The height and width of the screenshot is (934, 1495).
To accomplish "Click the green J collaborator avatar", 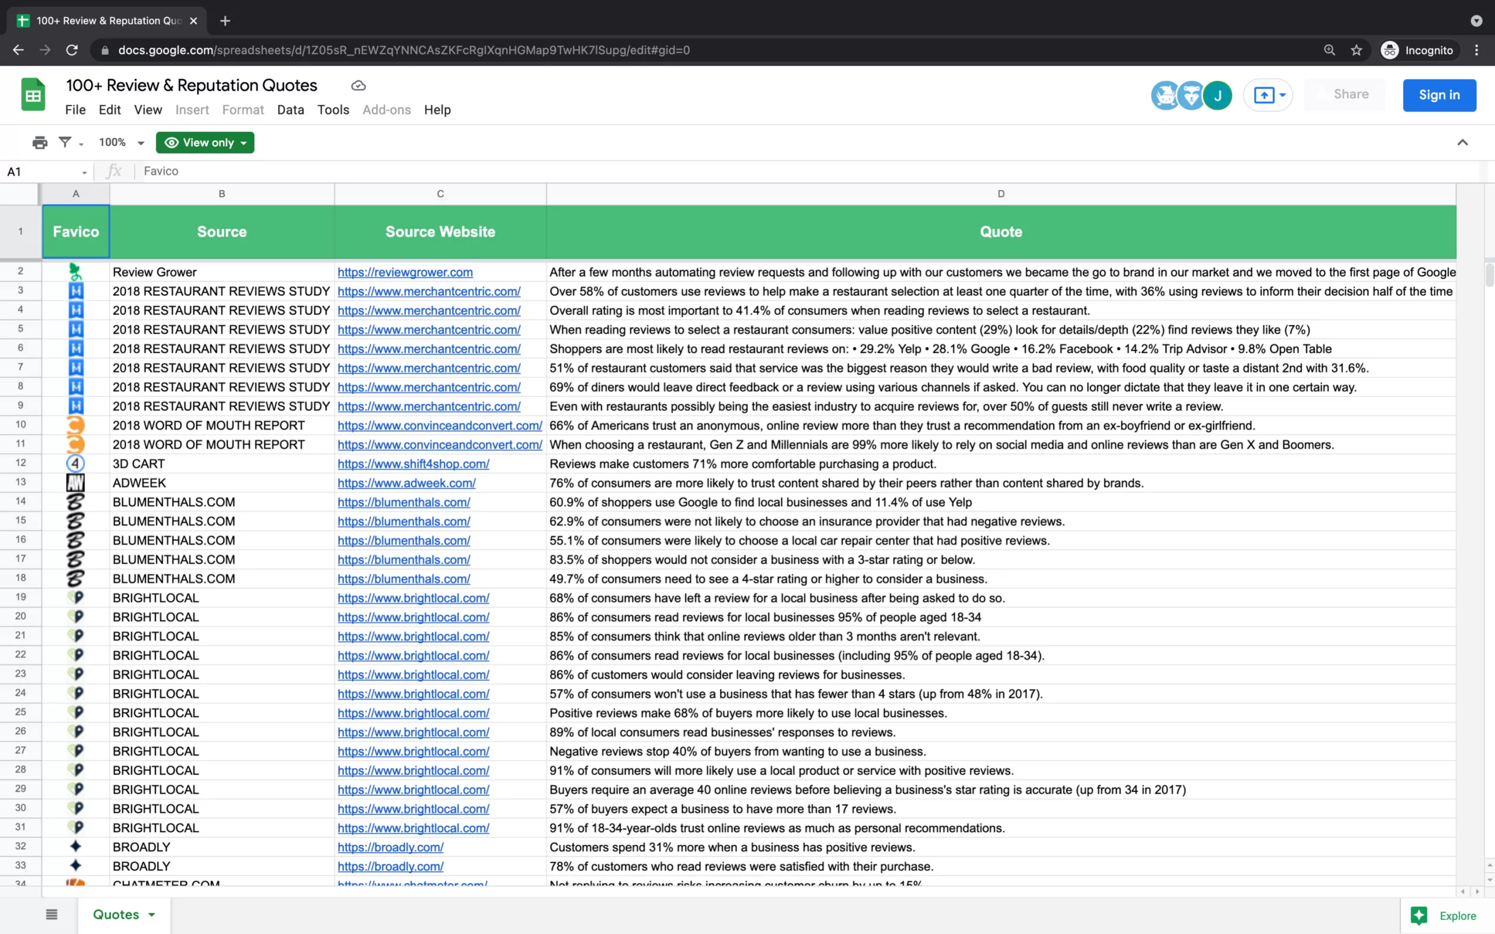I will point(1218,95).
